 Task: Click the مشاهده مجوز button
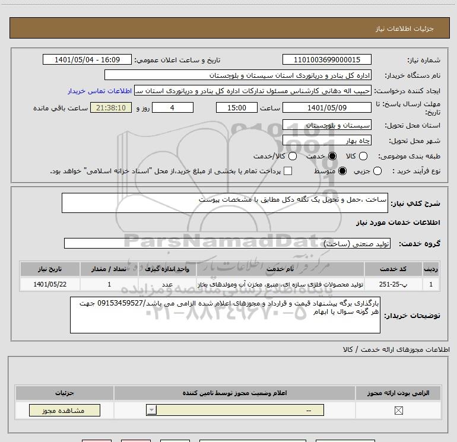[65, 410]
